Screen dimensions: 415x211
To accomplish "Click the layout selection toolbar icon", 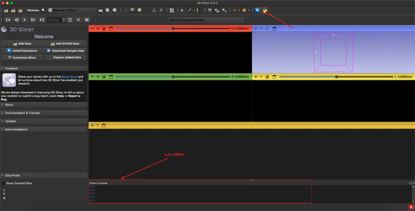I will 172,10.
